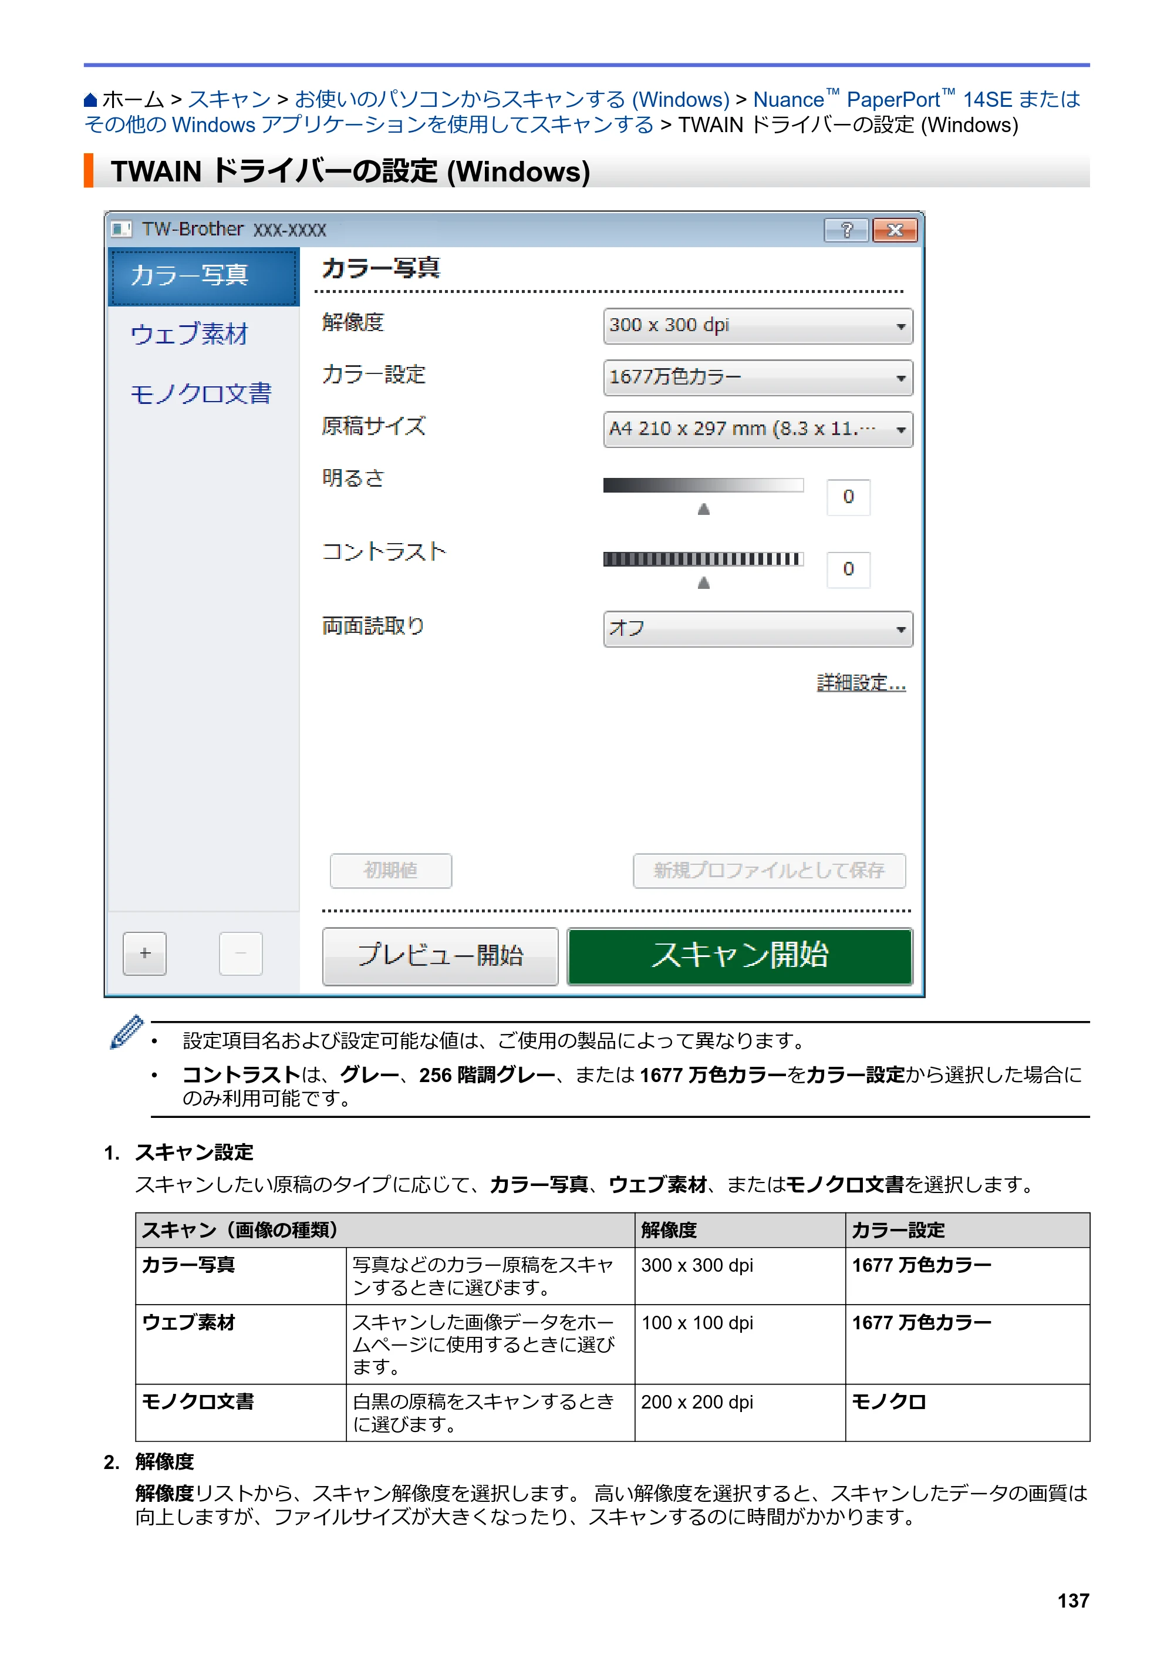Image resolution: width=1174 pixels, height=1661 pixels.
Task: Open the Nuance PaperPort 14SE breadcrumb link
Action: pos(582,112)
